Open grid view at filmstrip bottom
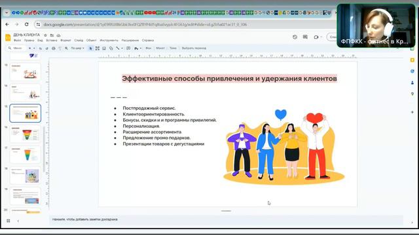 coord(9,221)
